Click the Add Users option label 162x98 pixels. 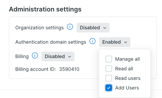(127, 88)
